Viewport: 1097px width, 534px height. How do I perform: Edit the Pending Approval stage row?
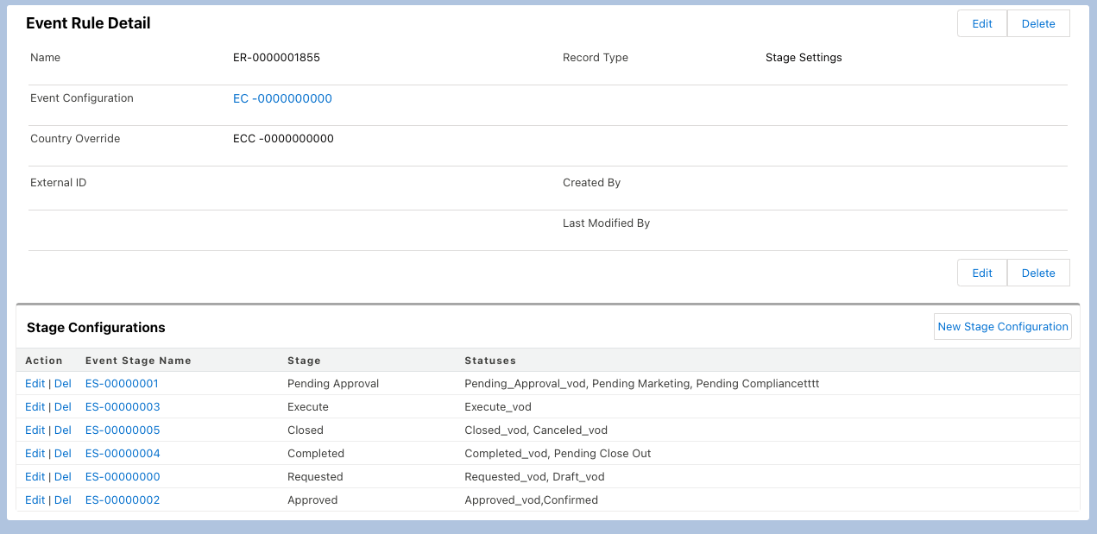tap(35, 383)
